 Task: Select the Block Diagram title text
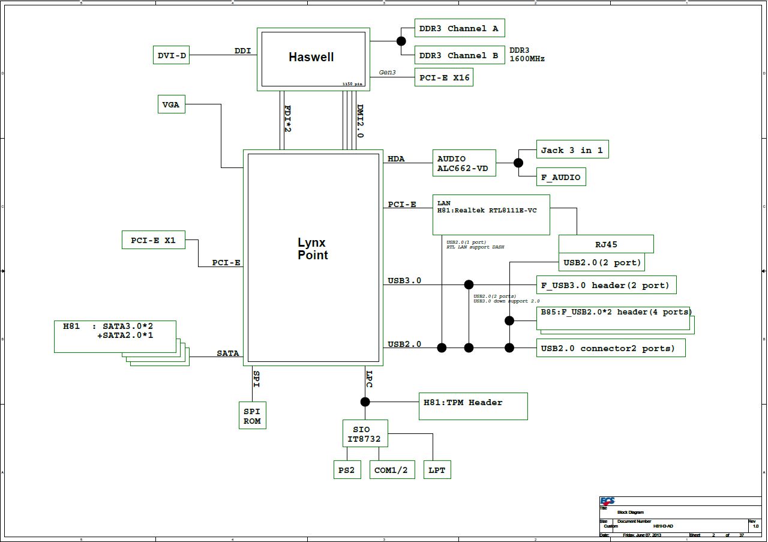tap(631, 512)
